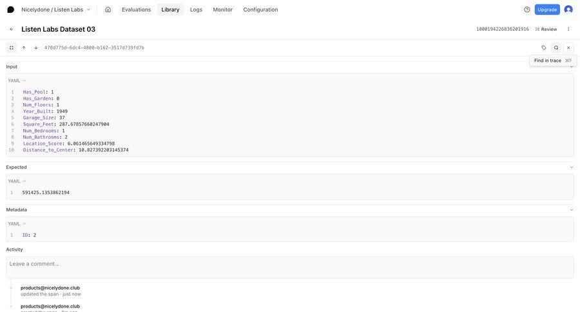580x312 pixels.
Task: Open the Evaluations tab
Action: point(136,10)
